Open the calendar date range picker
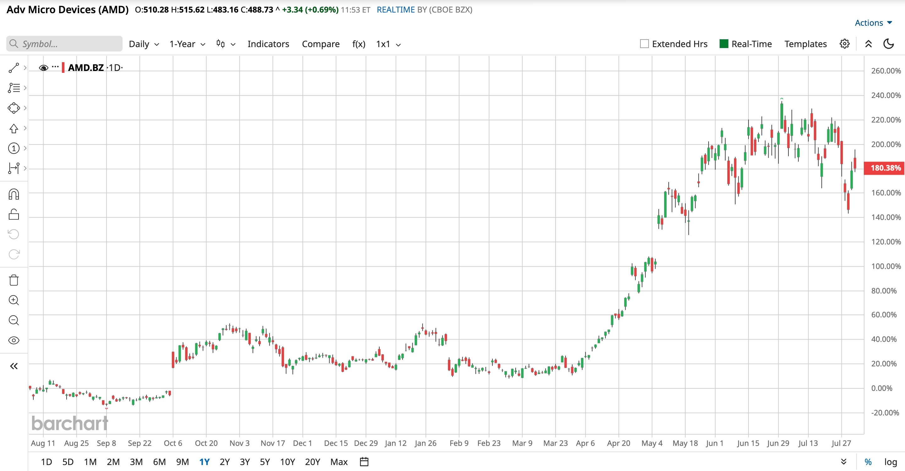 click(364, 462)
